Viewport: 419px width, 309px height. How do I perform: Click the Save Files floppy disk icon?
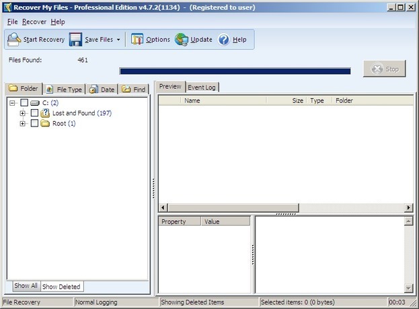click(76, 40)
